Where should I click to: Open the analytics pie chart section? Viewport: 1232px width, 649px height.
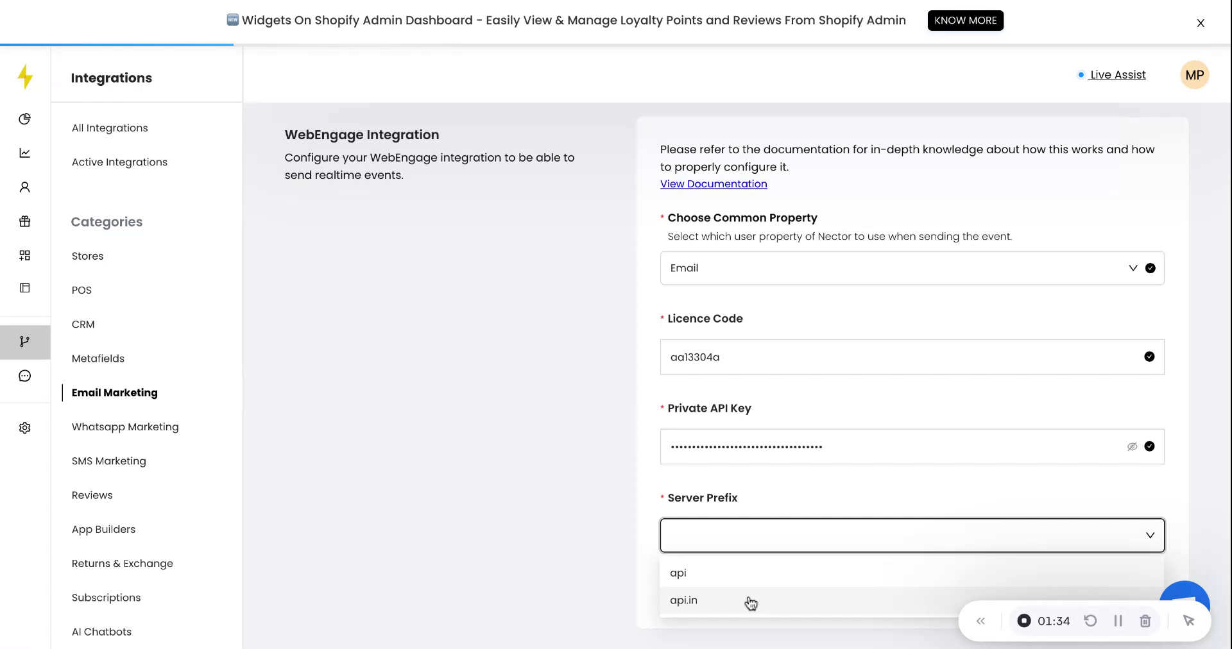[x=24, y=119]
